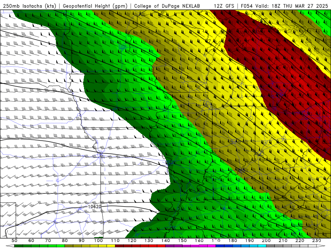Click the "12Z GFS" model run label
Screen dimensions: 331x248
point(224,6)
